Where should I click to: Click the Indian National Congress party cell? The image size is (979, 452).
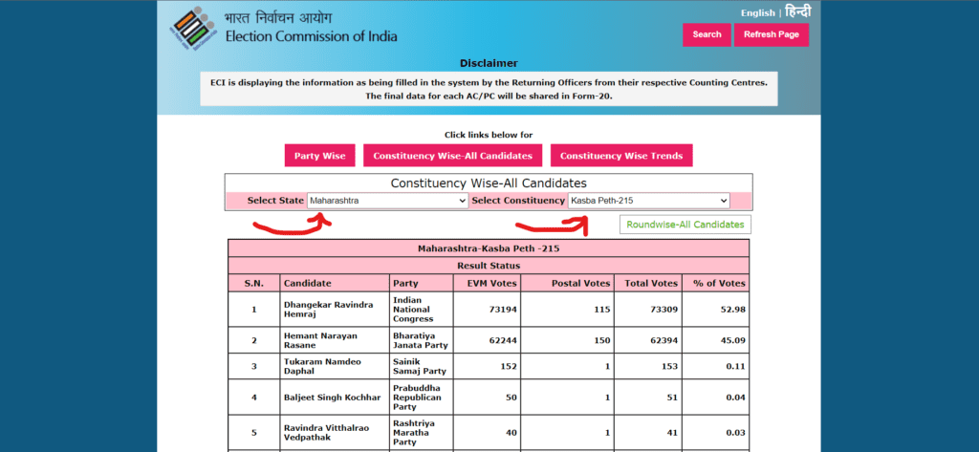pos(422,309)
